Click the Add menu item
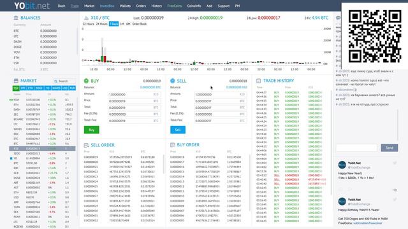The width and height of the screenshot is (408, 229). click(x=210, y=6)
